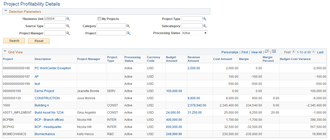Viewport: 330px width, 140px height.
Task: Open the Building A project link
Action: pyautogui.click(x=42, y=105)
